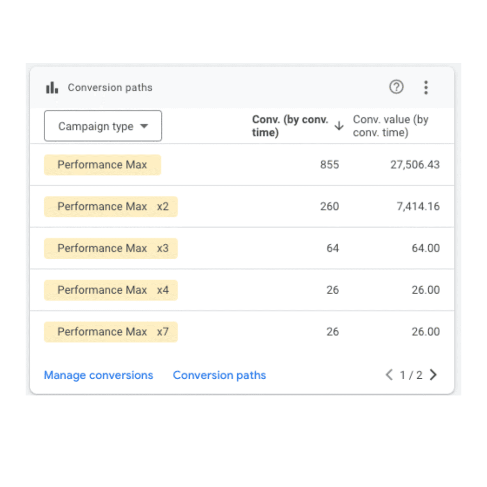
Task: Click the Conv. value (by conv. time) header
Action: pyautogui.click(x=390, y=126)
